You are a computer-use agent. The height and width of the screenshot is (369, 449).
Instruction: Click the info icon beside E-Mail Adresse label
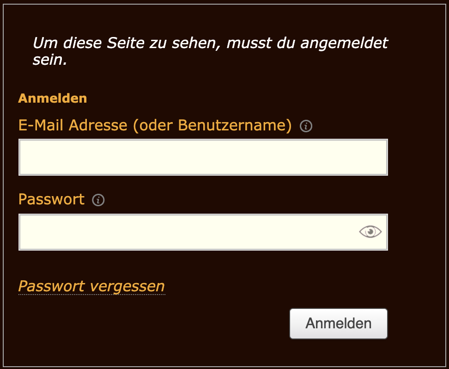[x=306, y=126]
